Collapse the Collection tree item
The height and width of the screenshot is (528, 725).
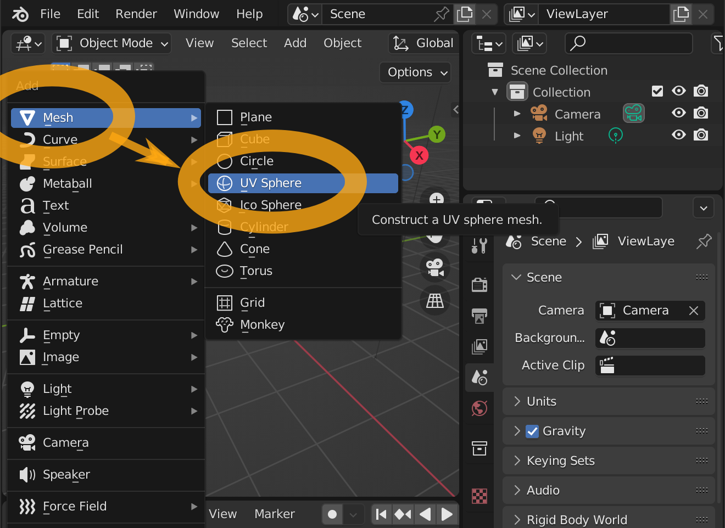coord(495,92)
